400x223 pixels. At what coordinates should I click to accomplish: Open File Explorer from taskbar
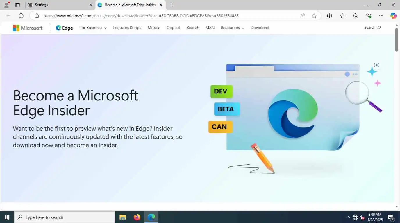point(123,217)
